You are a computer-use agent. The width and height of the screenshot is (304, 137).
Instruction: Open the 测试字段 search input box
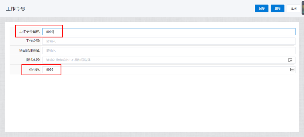(x=164, y=60)
